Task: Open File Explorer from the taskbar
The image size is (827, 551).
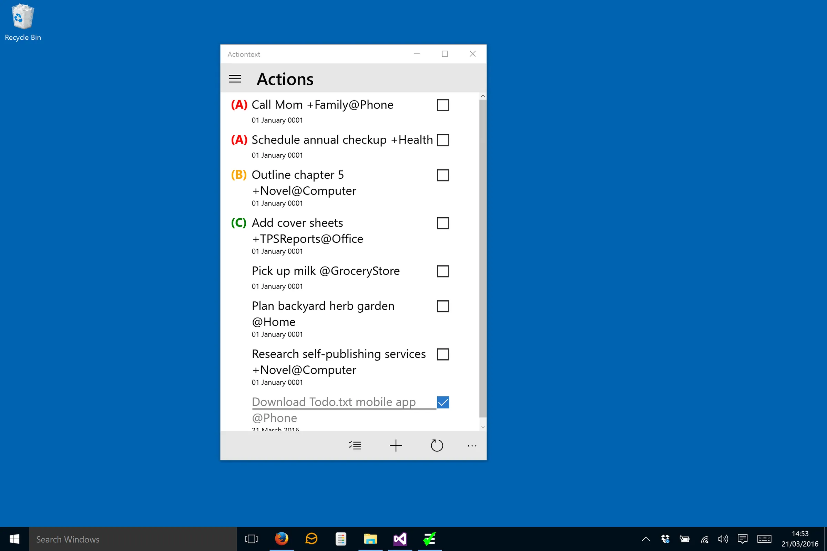Action: click(370, 539)
